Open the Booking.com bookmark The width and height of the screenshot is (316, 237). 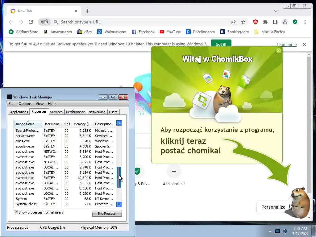point(235,32)
